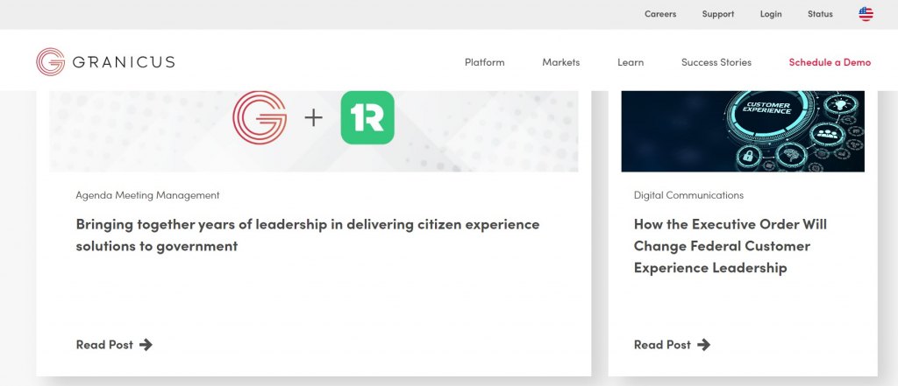Open the Customer Experience article thumbnail
This screenshot has width=898, height=386.
(x=742, y=130)
